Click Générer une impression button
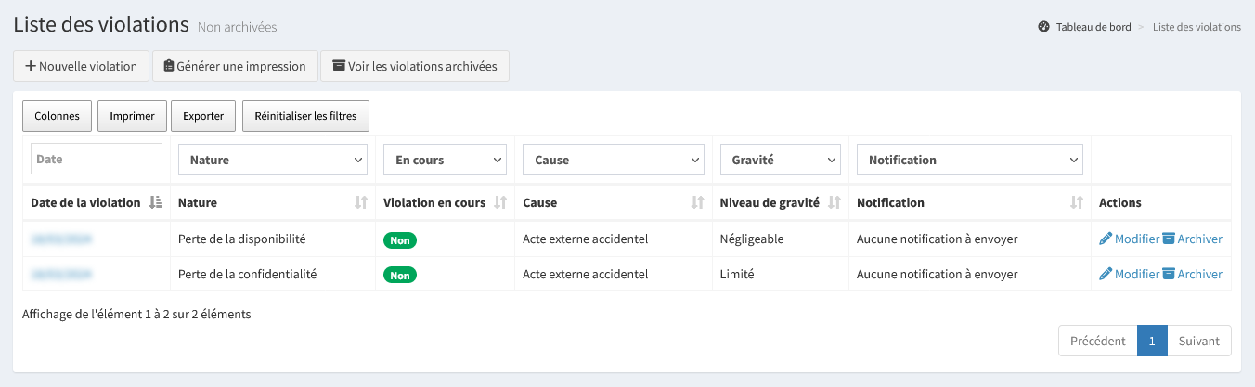The width and height of the screenshot is (1255, 387). (x=234, y=66)
